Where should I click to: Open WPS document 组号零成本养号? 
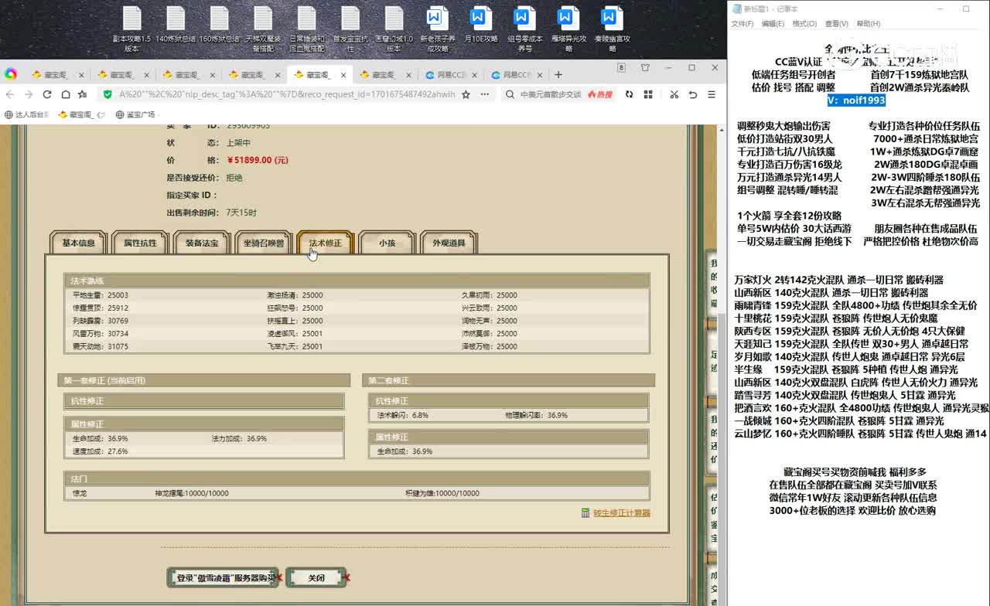point(525,29)
